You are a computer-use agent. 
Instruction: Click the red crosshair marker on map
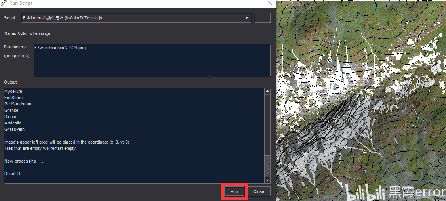point(343,101)
